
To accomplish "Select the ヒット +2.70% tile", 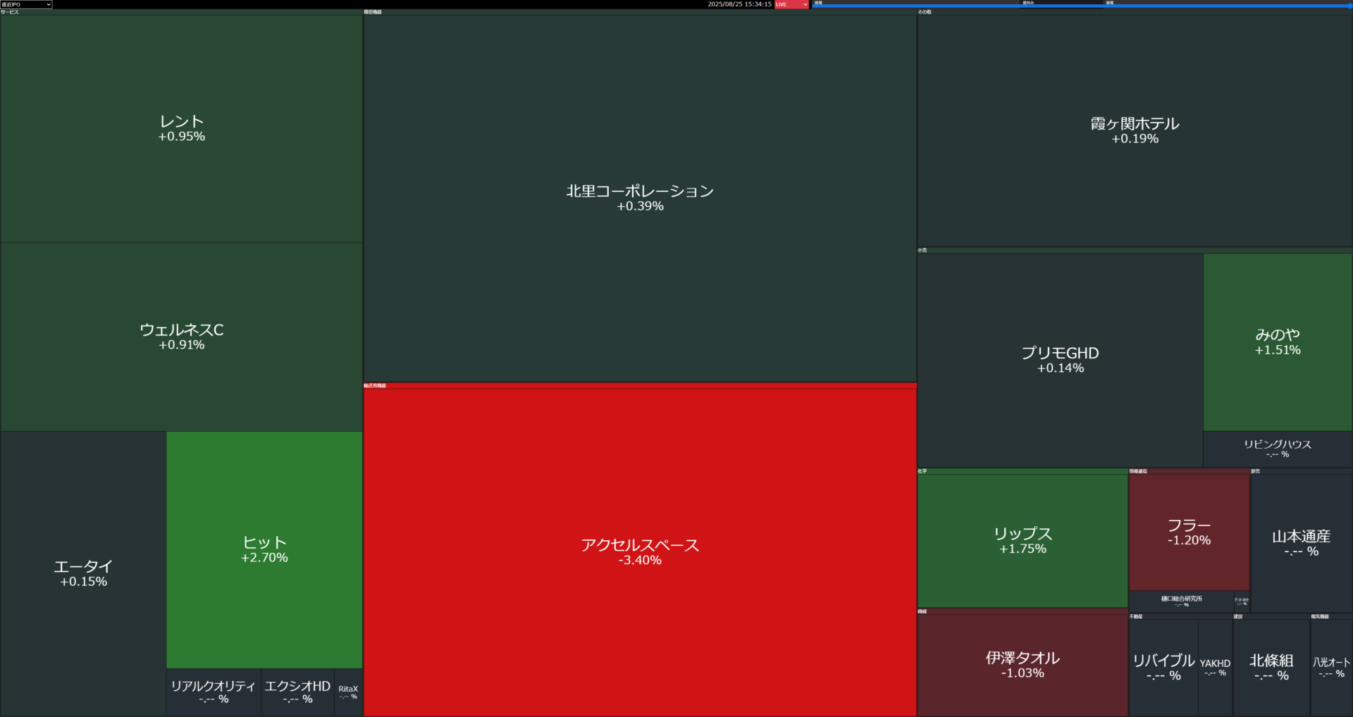I will [x=264, y=549].
